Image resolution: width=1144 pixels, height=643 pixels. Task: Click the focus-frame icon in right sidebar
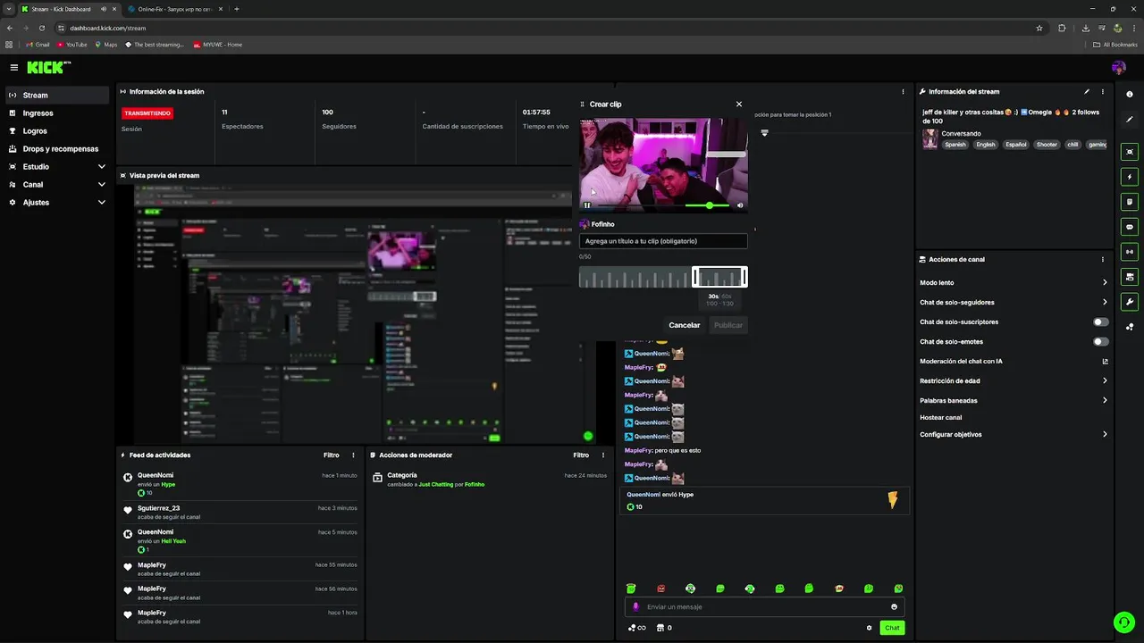pyautogui.click(x=1130, y=152)
